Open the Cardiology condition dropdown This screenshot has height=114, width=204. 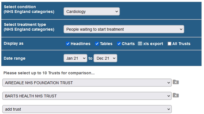click(92, 12)
